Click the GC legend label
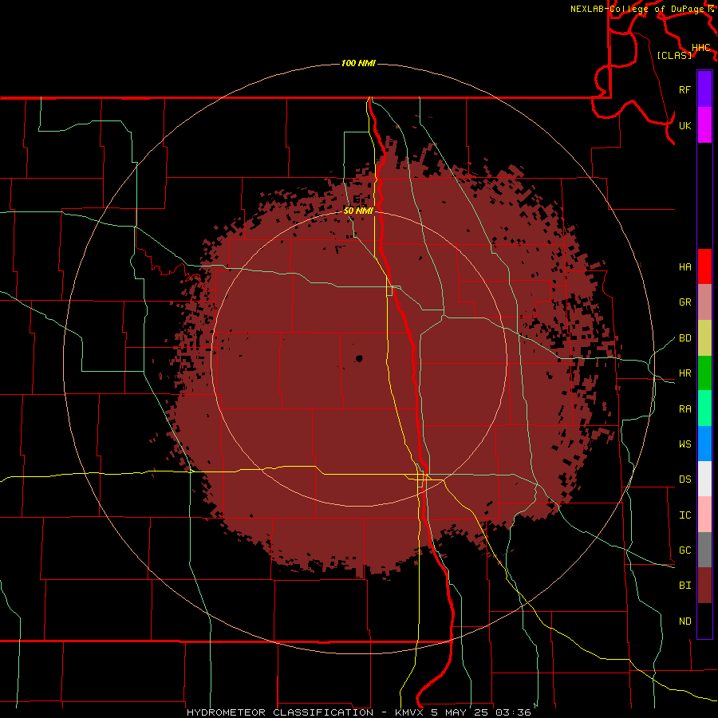 pyautogui.click(x=684, y=550)
